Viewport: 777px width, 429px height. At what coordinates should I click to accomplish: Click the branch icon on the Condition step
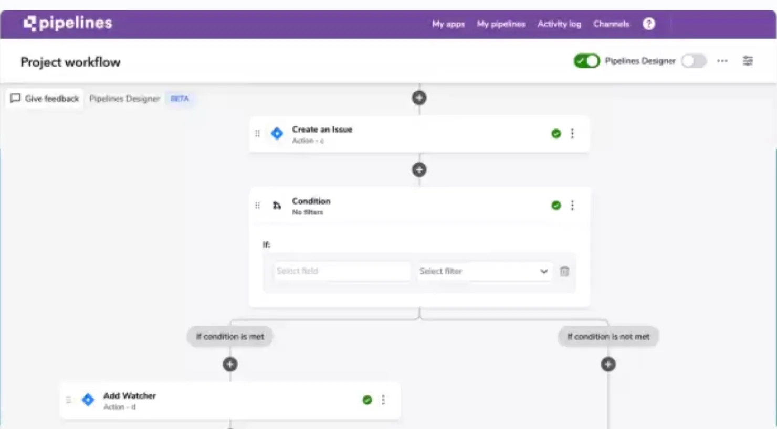(277, 206)
